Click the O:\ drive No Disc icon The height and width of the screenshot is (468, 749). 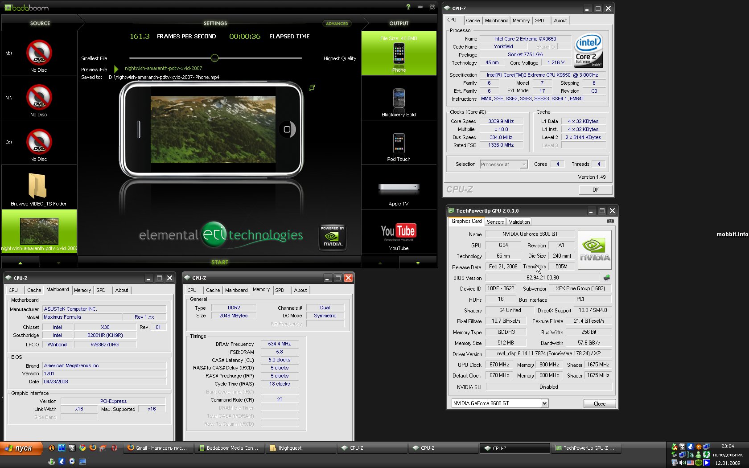coord(39,142)
